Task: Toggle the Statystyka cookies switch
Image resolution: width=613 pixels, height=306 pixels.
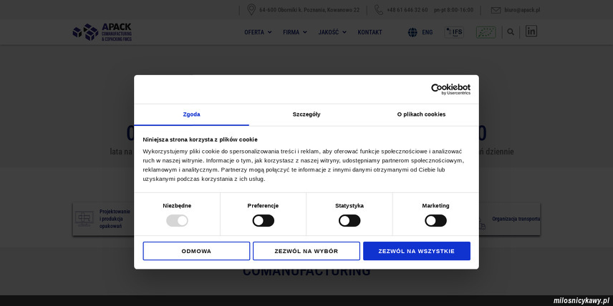Action: coord(349,220)
